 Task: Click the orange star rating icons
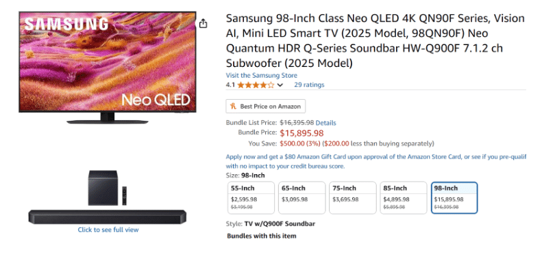256,85
